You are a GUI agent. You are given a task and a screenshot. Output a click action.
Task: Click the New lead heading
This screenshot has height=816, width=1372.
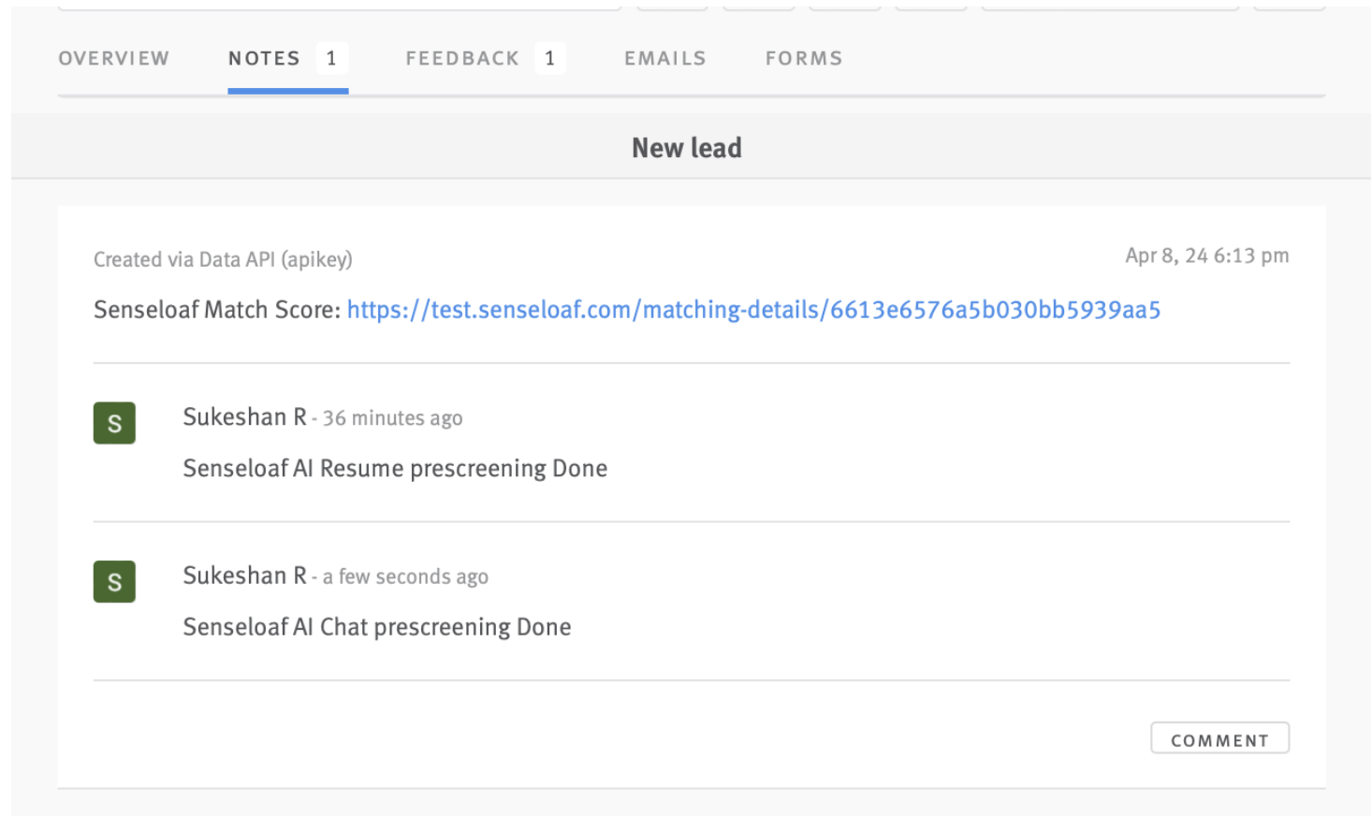[687, 148]
